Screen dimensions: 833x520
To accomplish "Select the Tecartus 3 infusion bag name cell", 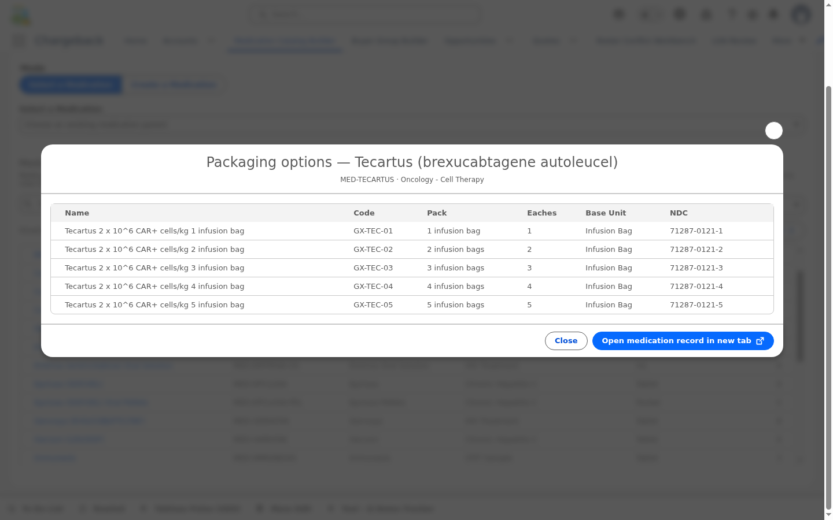I will point(154,268).
